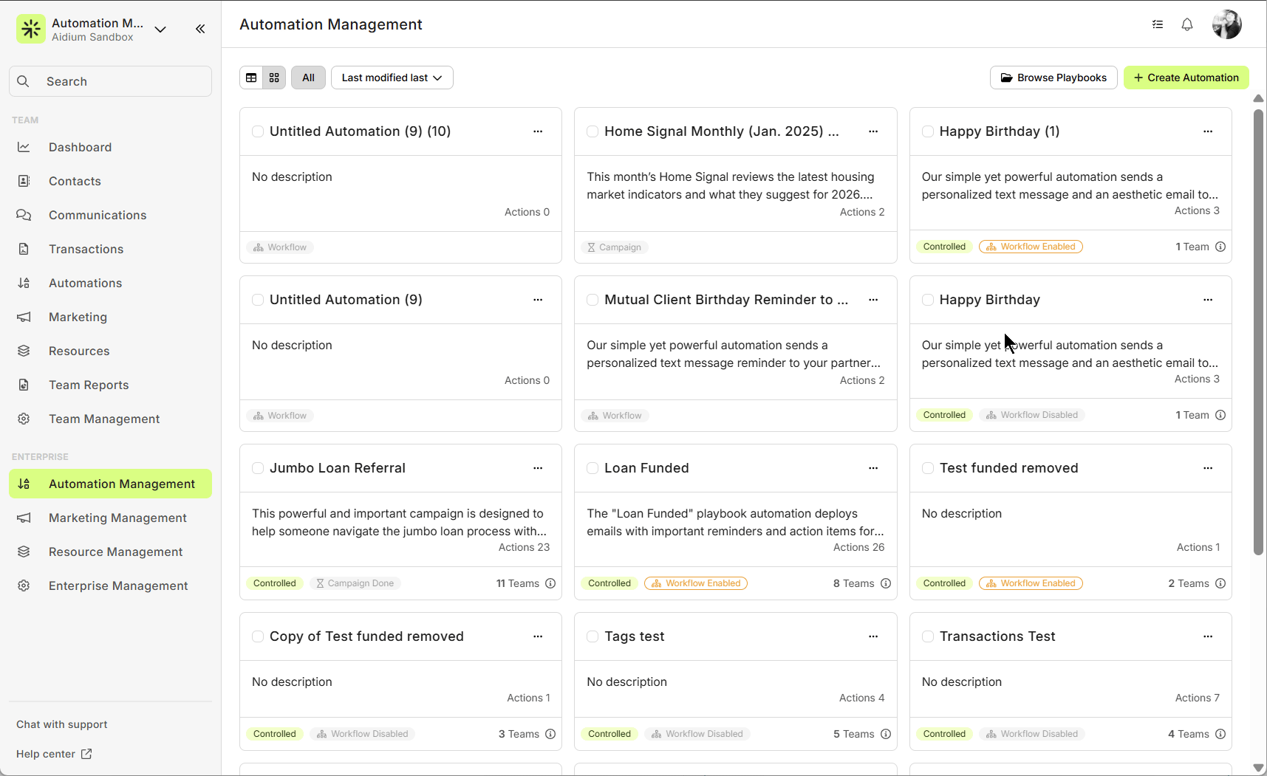The height and width of the screenshot is (776, 1267).
Task: Collapse the sidebar with double-chevron icon
Action: [x=200, y=29]
